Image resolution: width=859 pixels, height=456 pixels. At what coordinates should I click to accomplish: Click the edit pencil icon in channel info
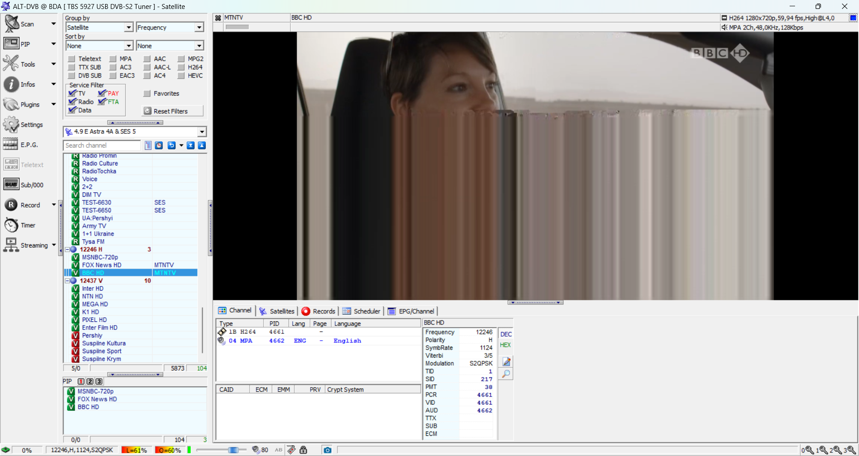[x=506, y=362]
